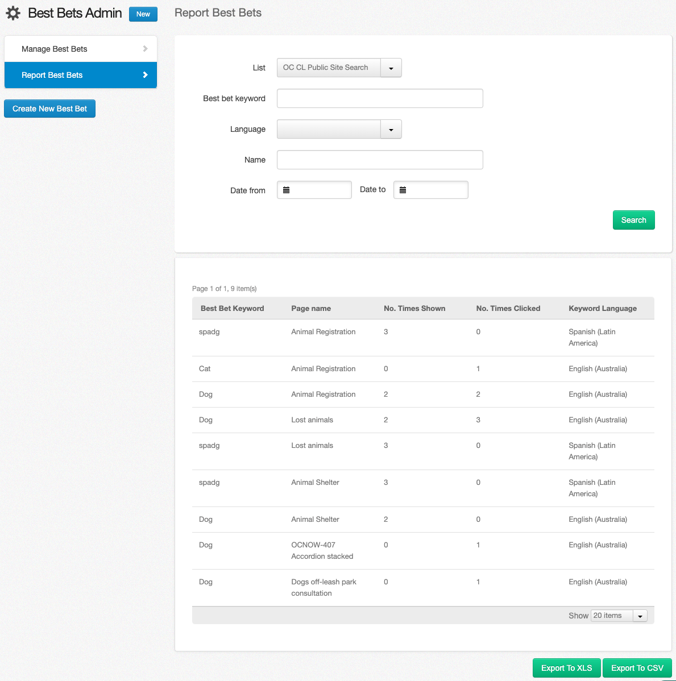Export the report to CSV

click(637, 668)
